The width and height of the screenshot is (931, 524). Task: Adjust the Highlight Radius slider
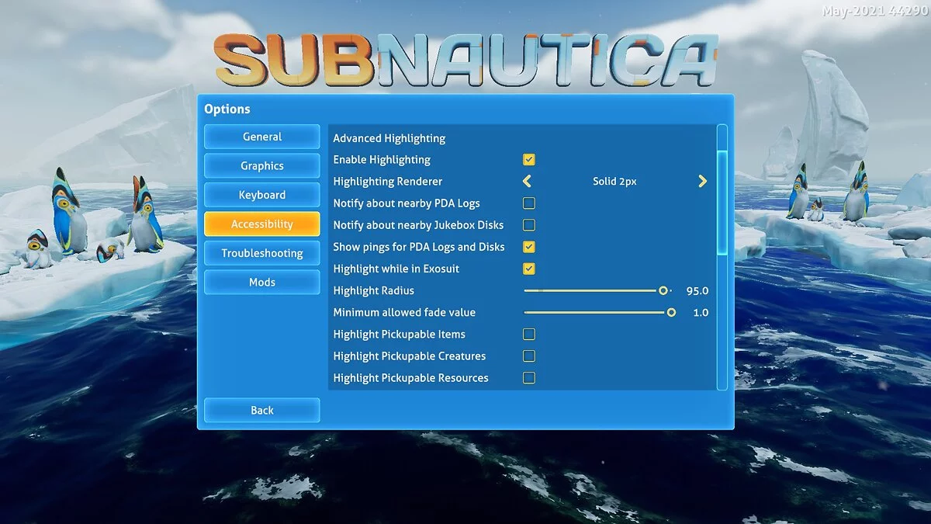point(663,290)
